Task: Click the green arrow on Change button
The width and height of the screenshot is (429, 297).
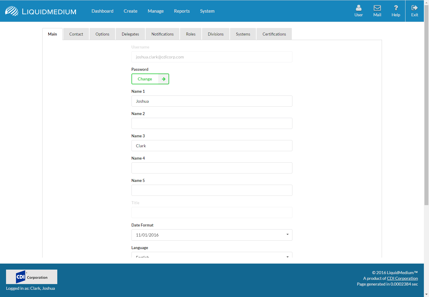Action: tap(163, 79)
